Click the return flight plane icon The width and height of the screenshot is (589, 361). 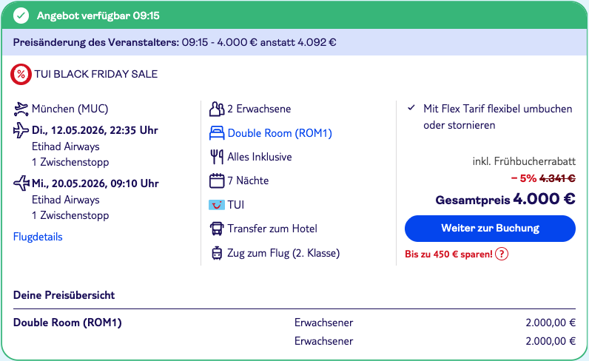pos(21,183)
